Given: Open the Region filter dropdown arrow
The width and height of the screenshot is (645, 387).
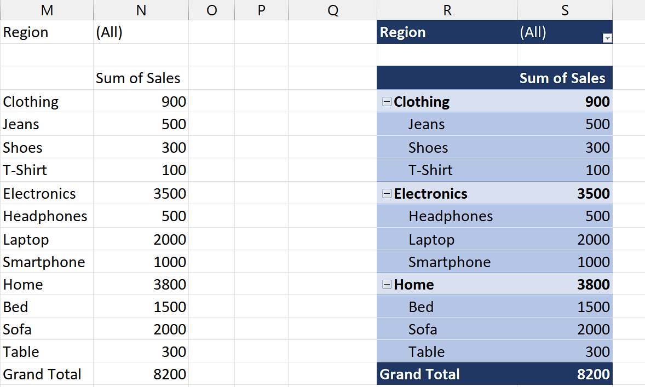Looking at the screenshot, I should (607, 38).
